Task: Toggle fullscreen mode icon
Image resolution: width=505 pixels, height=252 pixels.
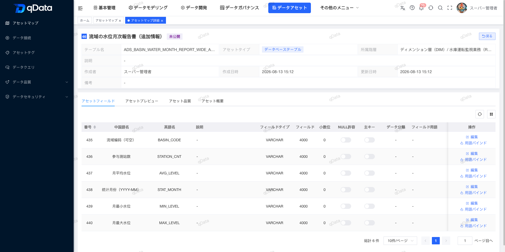Action: point(450,8)
